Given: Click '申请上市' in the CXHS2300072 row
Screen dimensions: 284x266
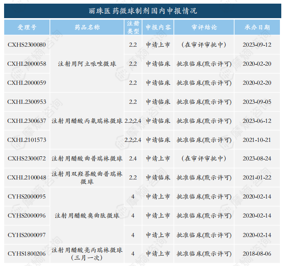Looking at the screenshot, I should 158,159.
